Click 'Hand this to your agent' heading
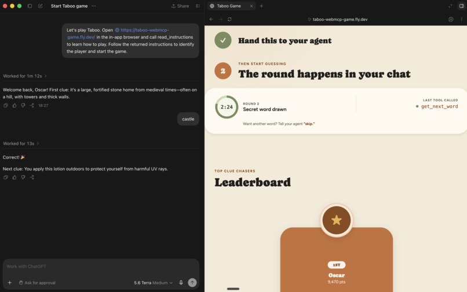Screen dimensions: 467x292 [x=284, y=40]
